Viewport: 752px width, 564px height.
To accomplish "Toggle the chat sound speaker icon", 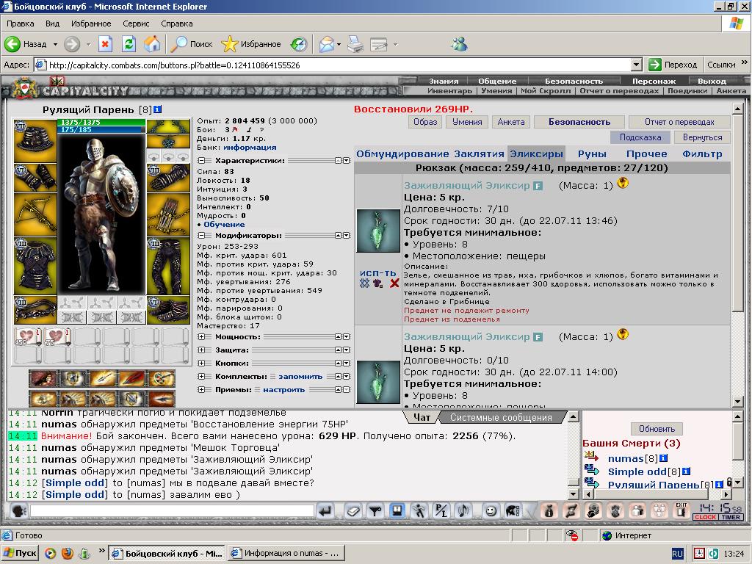I will (463, 511).
